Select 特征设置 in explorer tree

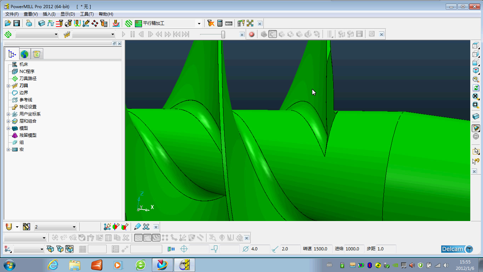pos(28,107)
